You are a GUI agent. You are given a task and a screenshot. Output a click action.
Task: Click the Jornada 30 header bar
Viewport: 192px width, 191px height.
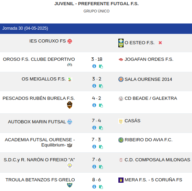[96, 29]
